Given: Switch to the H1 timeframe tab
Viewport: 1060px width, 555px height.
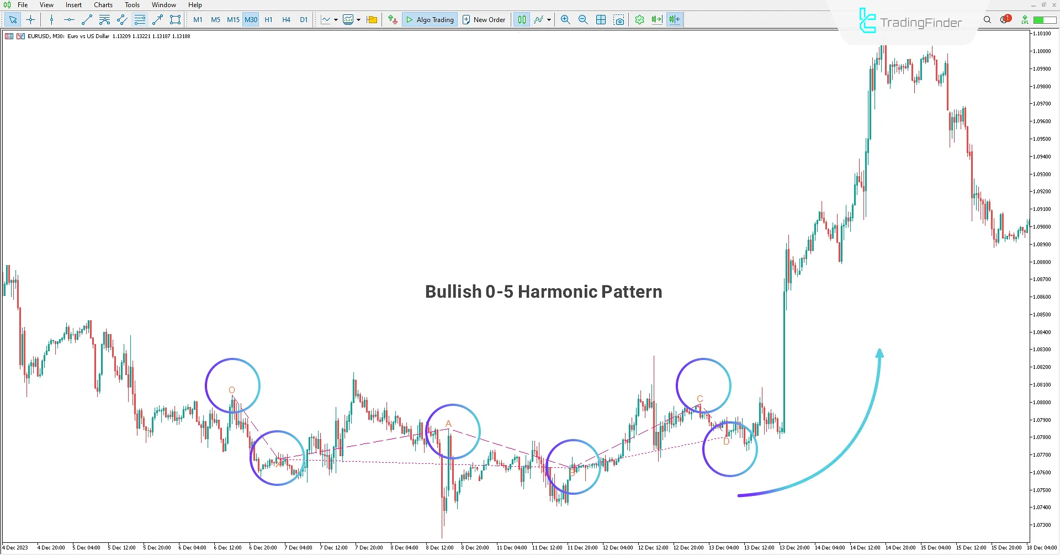Looking at the screenshot, I should click(268, 19).
